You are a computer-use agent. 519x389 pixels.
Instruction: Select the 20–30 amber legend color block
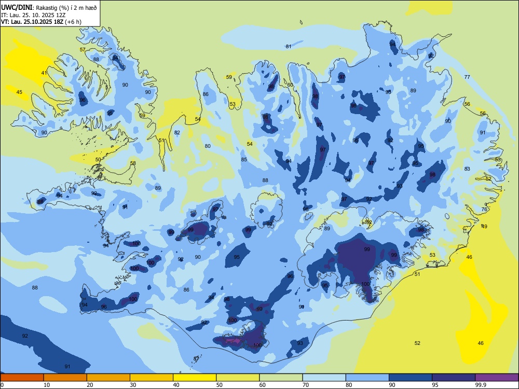108,378
